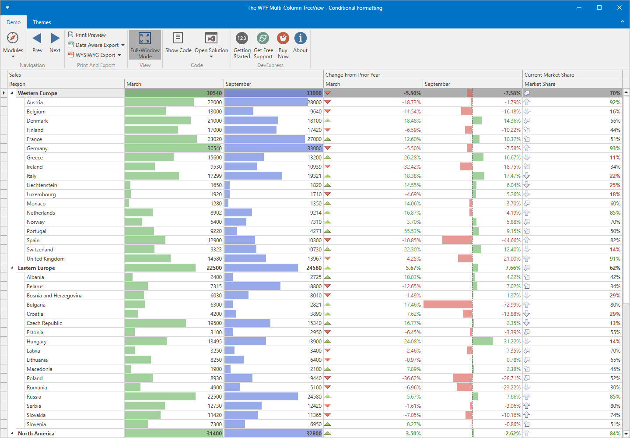Viewport: 630px width, 438px height.
Task: Collapse the ribbon with the chevron
Action: point(623,21)
